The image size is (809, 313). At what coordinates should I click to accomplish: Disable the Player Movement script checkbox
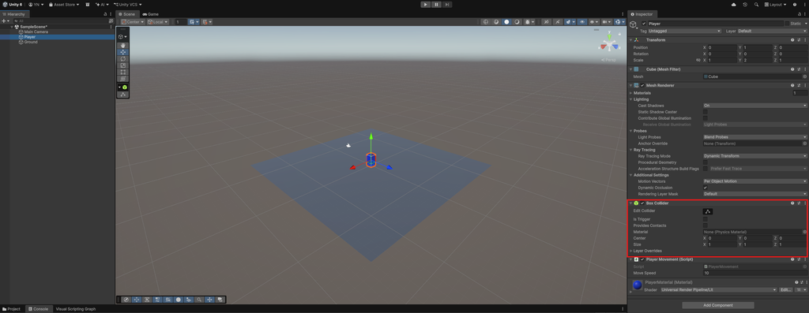click(x=642, y=259)
